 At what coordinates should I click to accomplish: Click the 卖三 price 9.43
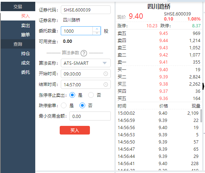163,48
